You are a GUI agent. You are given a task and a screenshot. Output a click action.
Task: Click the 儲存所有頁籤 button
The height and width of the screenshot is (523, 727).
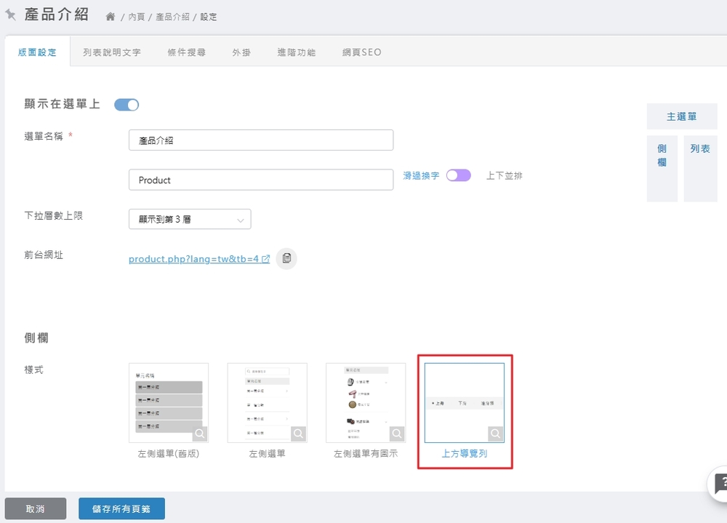click(121, 509)
